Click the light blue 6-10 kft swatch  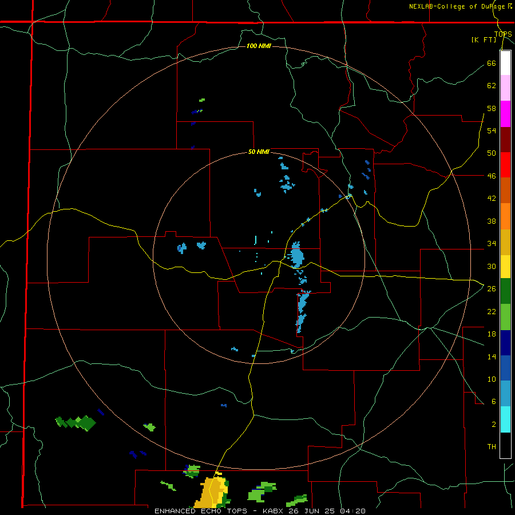[505, 394]
